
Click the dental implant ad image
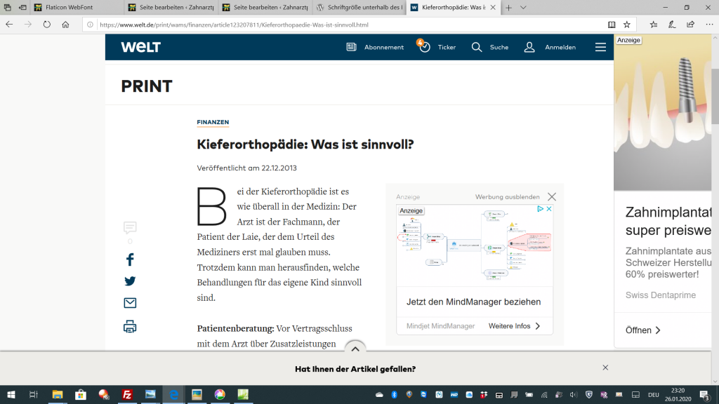(663, 112)
